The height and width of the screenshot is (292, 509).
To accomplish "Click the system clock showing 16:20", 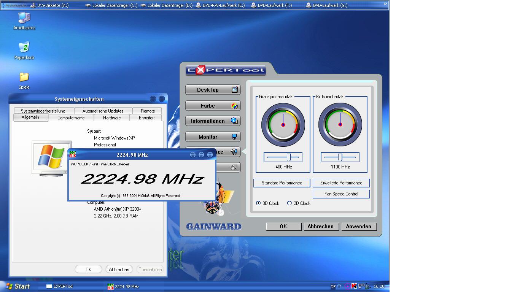I will pos(379,287).
